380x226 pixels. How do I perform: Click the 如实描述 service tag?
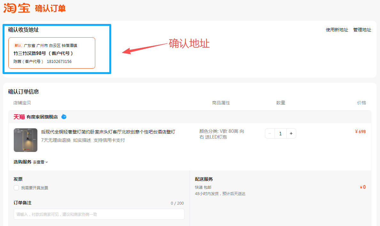[x=82, y=140]
